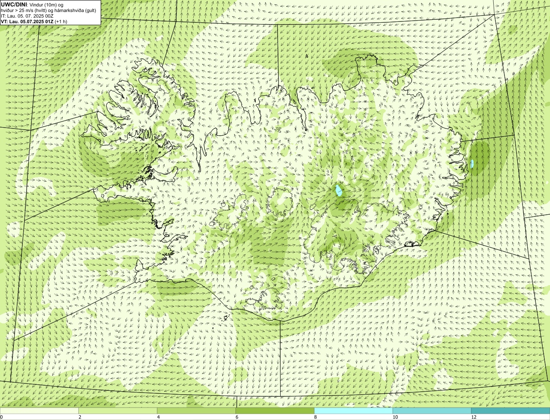Viewport: 550px width, 420px height.
Task: Click the 4–6 m/s green legend band
Action: tap(197, 411)
